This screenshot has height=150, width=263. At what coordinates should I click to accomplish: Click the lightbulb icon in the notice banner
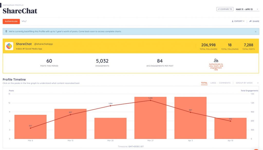pyautogui.click(x=6, y=32)
